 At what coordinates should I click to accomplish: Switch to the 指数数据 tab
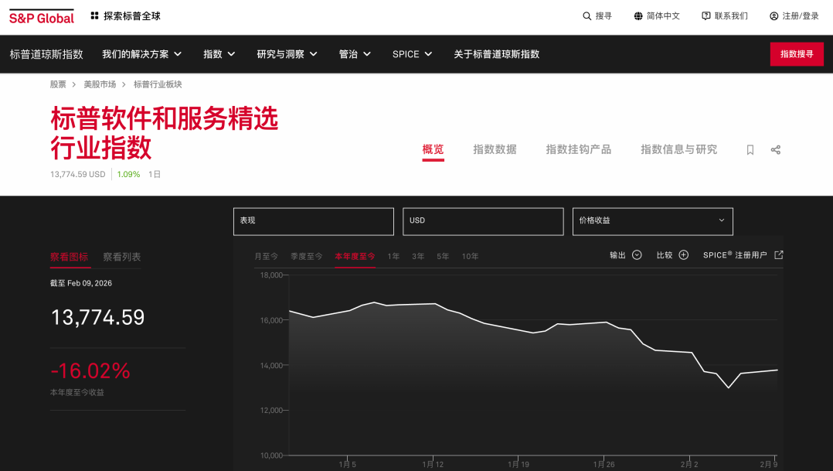[x=495, y=150]
